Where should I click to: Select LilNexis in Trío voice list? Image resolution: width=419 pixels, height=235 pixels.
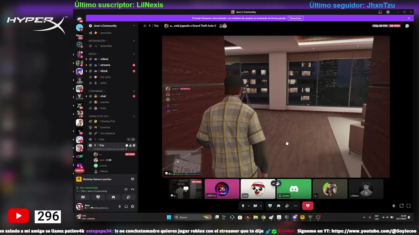point(115,171)
